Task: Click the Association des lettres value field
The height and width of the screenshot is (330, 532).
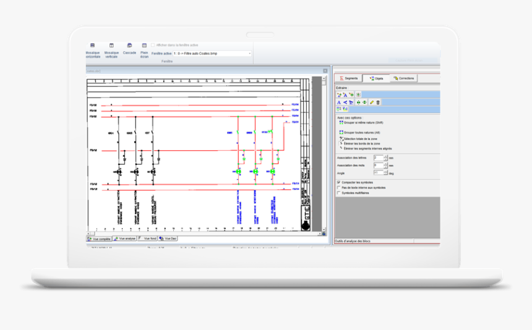Action: [379, 158]
